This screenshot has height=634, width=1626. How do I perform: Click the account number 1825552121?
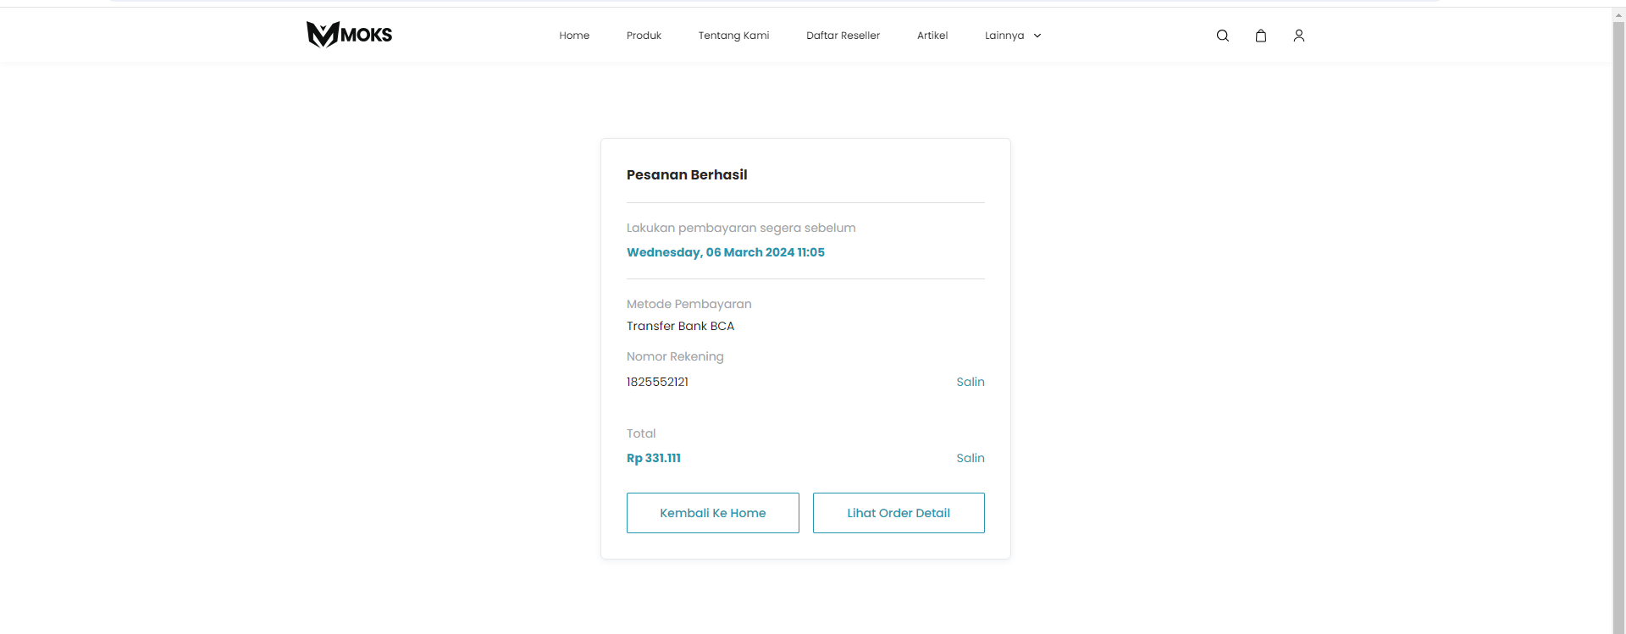(657, 382)
